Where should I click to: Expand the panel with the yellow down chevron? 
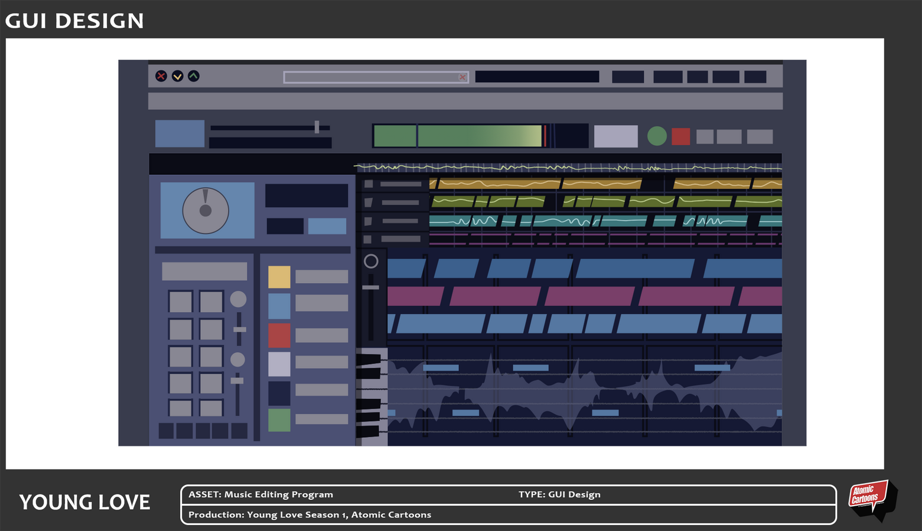coord(177,76)
